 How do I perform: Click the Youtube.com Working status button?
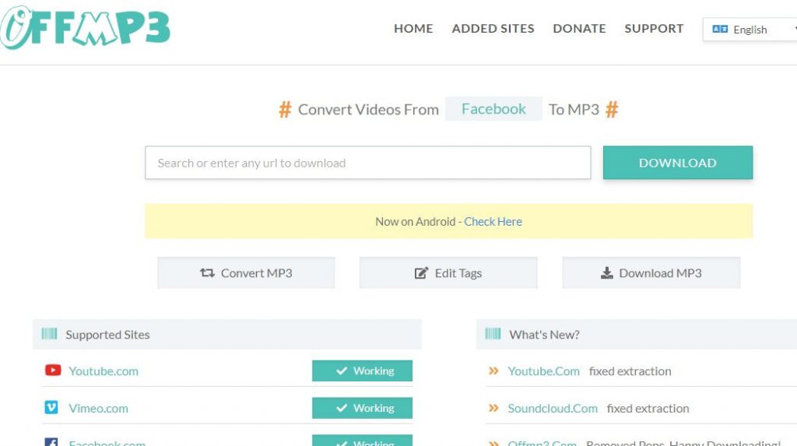click(363, 370)
